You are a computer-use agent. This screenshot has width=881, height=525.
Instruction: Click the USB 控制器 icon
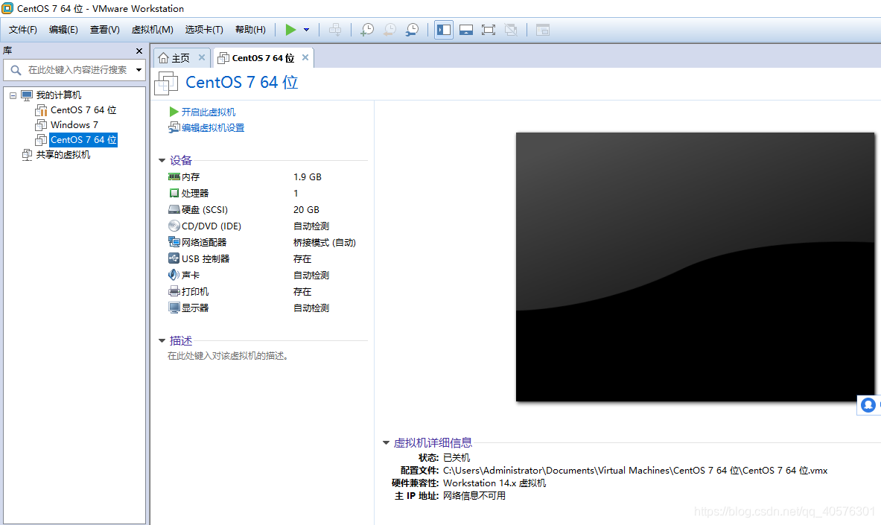coord(174,258)
